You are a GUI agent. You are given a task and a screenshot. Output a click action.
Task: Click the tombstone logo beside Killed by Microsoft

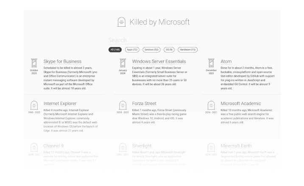122,22
